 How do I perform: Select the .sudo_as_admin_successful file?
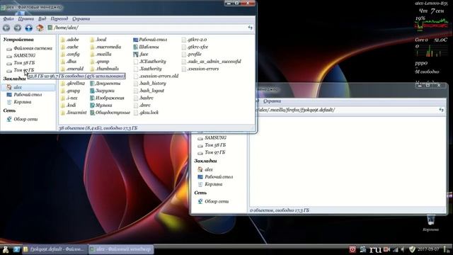[x=212, y=62]
